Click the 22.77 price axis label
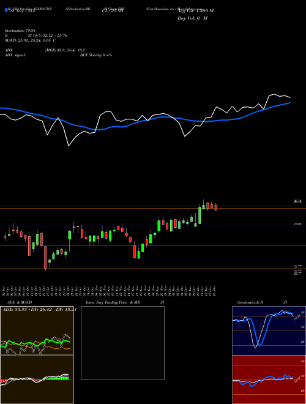Screen dimensions: 306x404 pyautogui.click(x=297, y=266)
